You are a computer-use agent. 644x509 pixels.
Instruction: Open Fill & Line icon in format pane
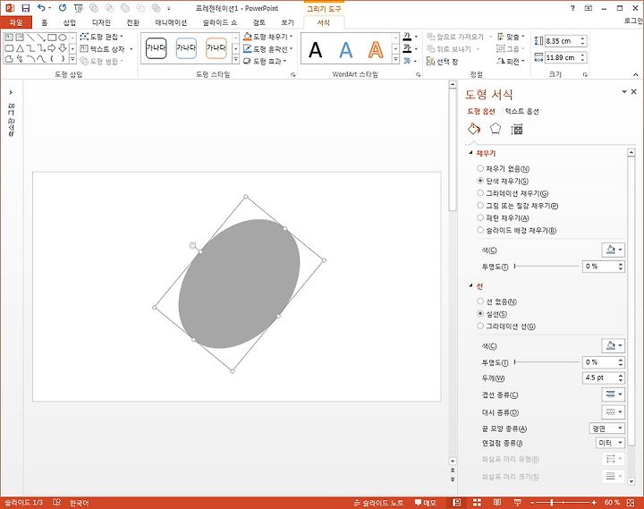(474, 129)
